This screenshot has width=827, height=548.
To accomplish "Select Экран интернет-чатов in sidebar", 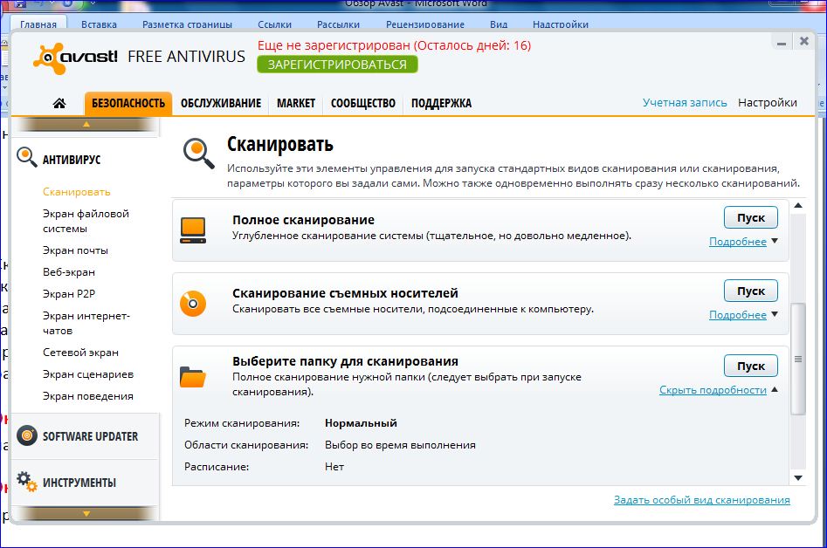I will (x=86, y=323).
